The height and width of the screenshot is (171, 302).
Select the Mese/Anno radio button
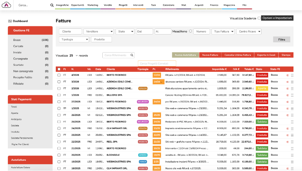190,31
